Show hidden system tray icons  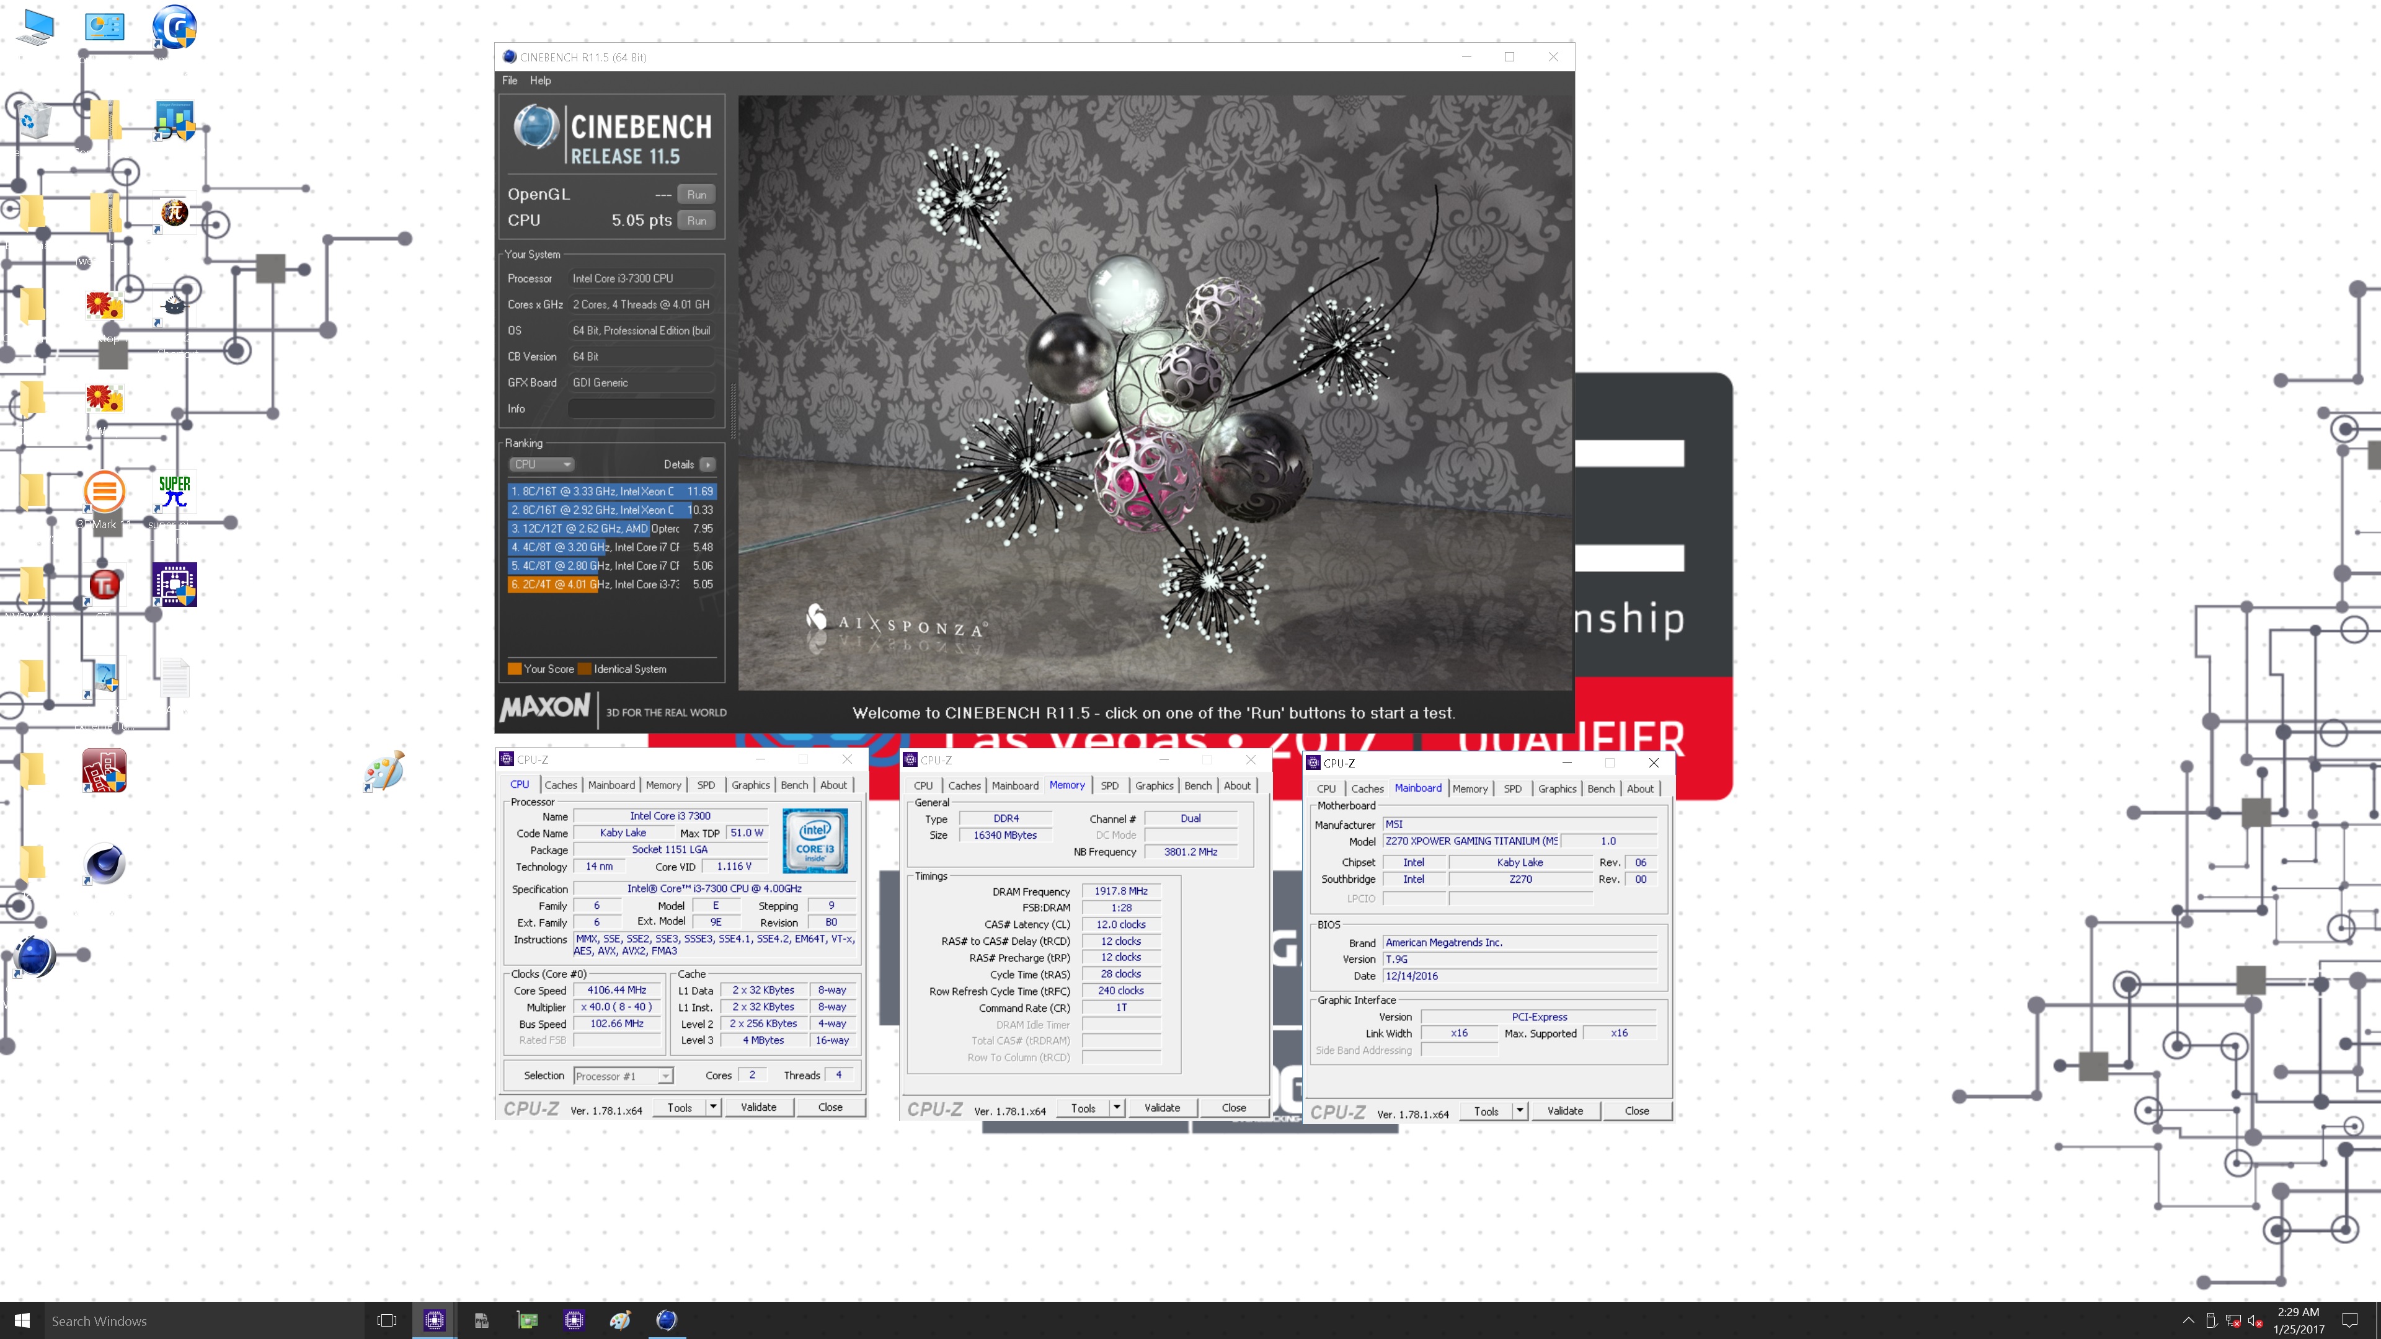(x=2188, y=1320)
